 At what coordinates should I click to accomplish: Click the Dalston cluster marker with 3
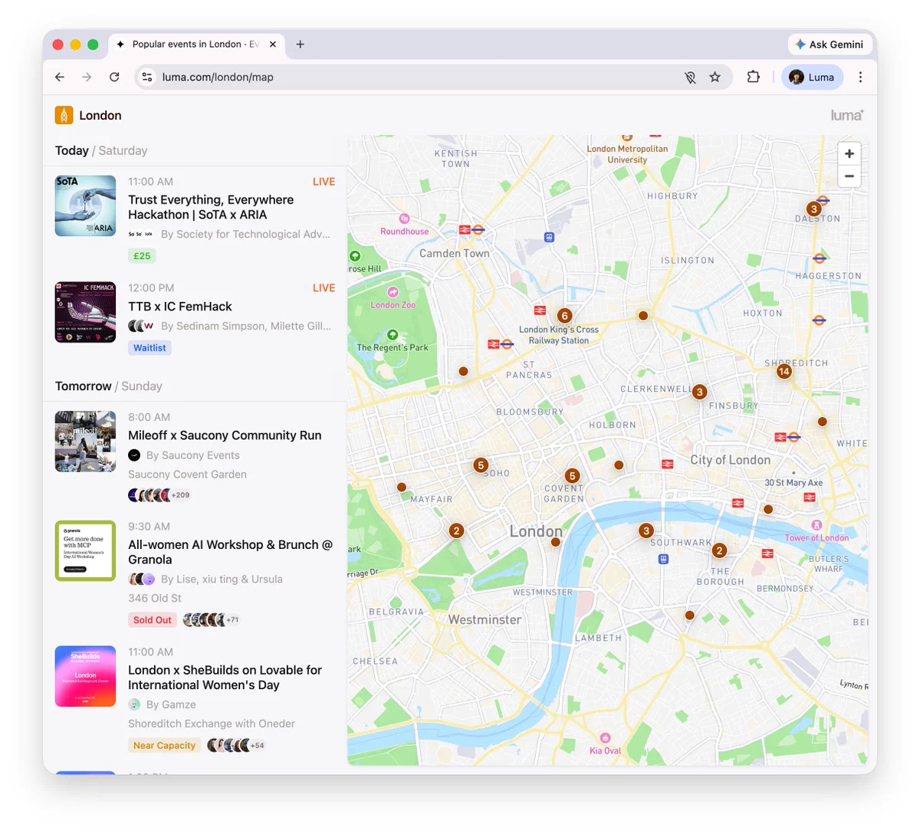[814, 209]
